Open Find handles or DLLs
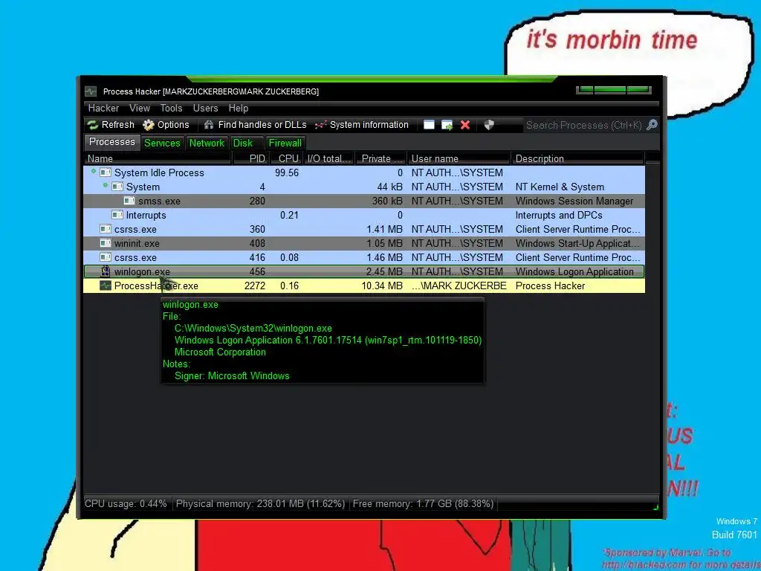 (256, 125)
